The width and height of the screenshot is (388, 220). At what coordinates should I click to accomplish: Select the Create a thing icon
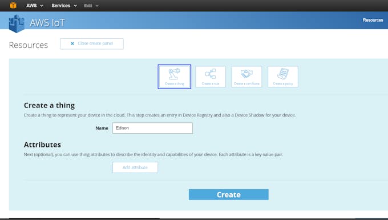(175, 77)
